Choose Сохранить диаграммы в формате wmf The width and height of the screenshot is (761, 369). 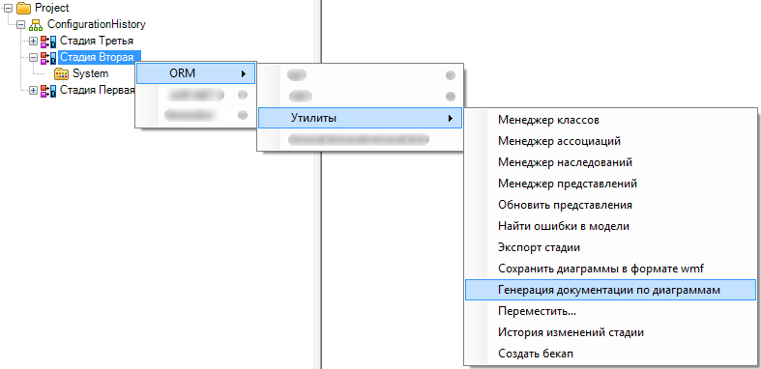[x=610, y=269]
